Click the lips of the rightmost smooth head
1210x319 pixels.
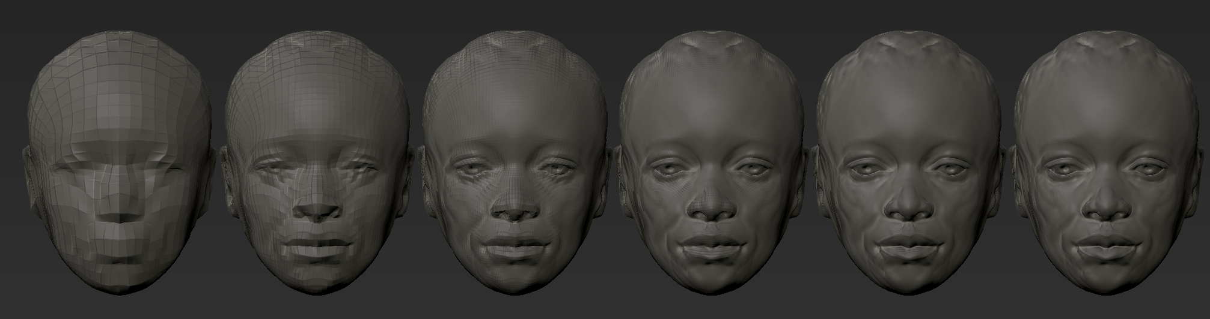[x=1105, y=245]
